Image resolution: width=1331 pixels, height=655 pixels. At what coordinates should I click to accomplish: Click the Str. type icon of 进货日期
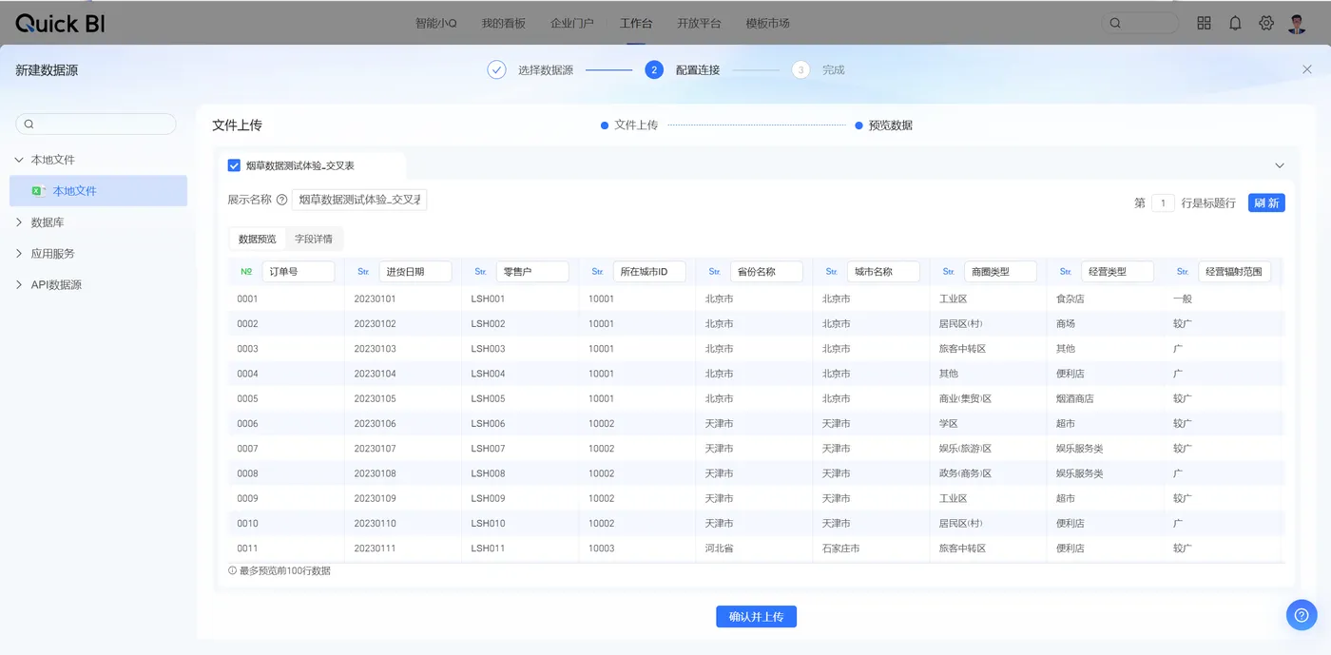tap(363, 272)
